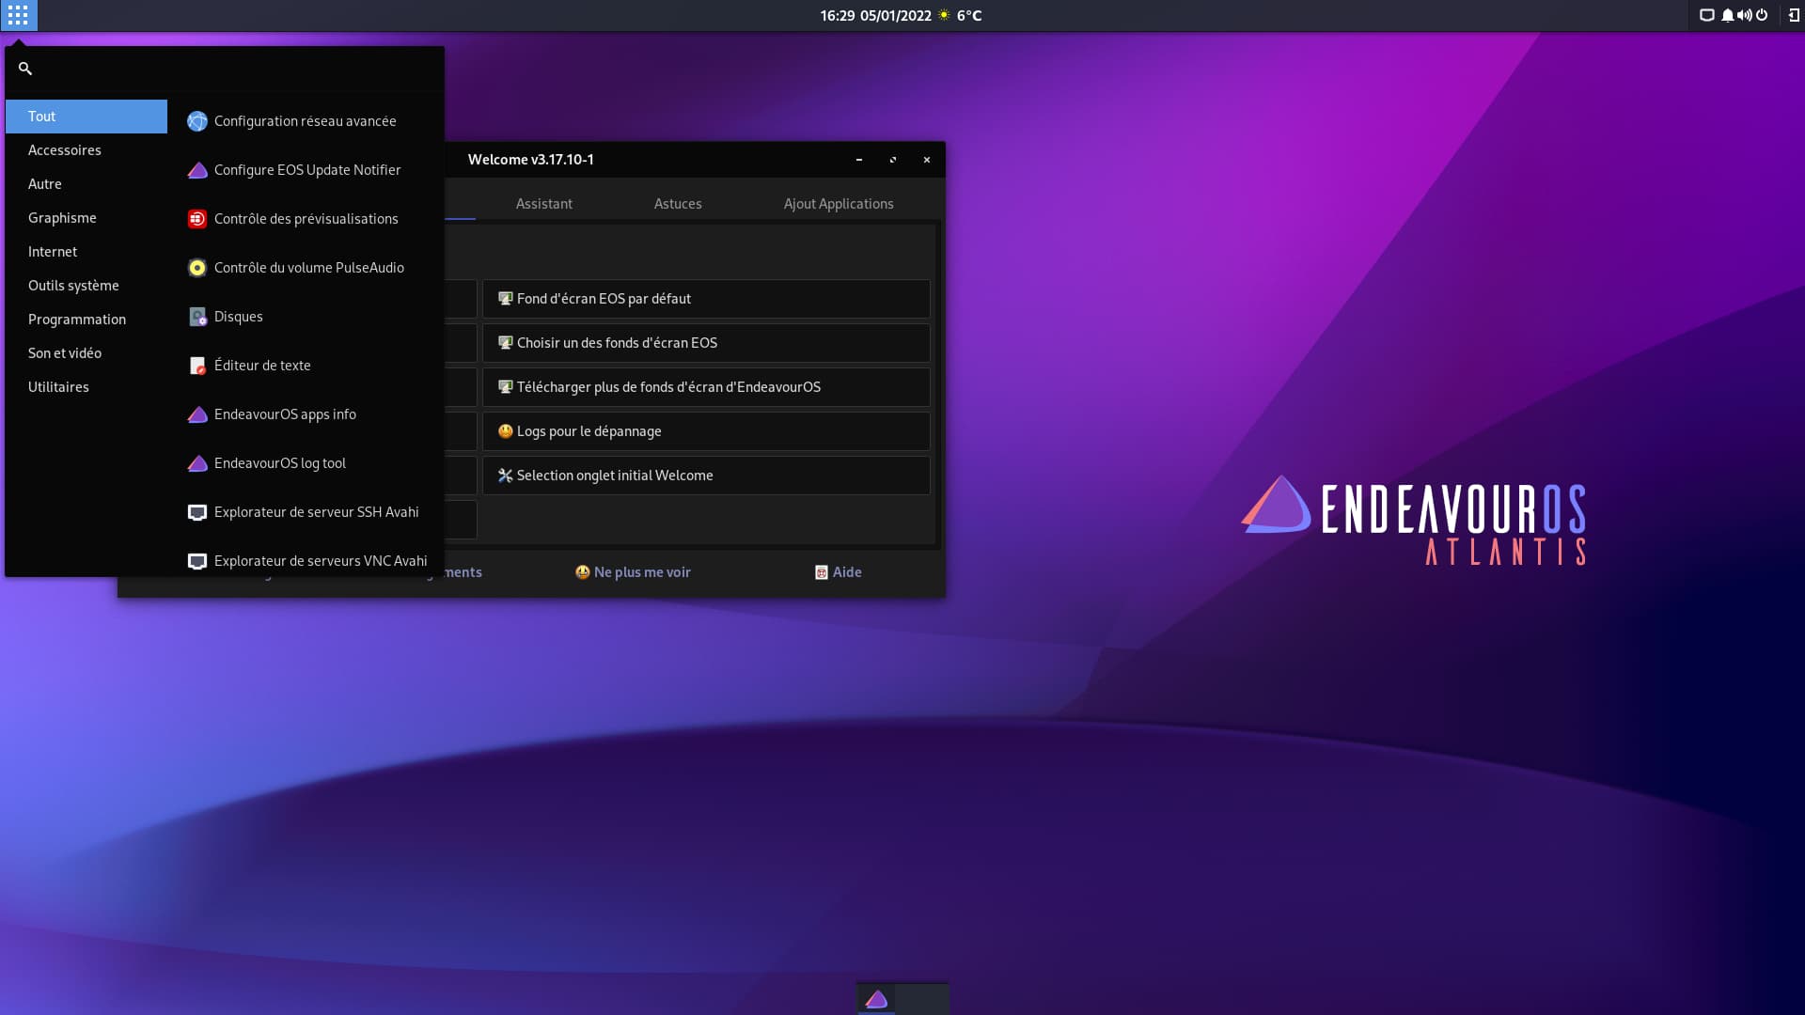Launch EndeavourOS log tool

tap(307, 463)
